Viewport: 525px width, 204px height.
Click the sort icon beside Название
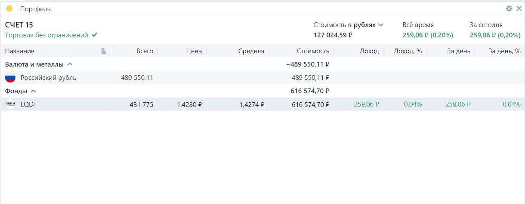(x=104, y=51)
